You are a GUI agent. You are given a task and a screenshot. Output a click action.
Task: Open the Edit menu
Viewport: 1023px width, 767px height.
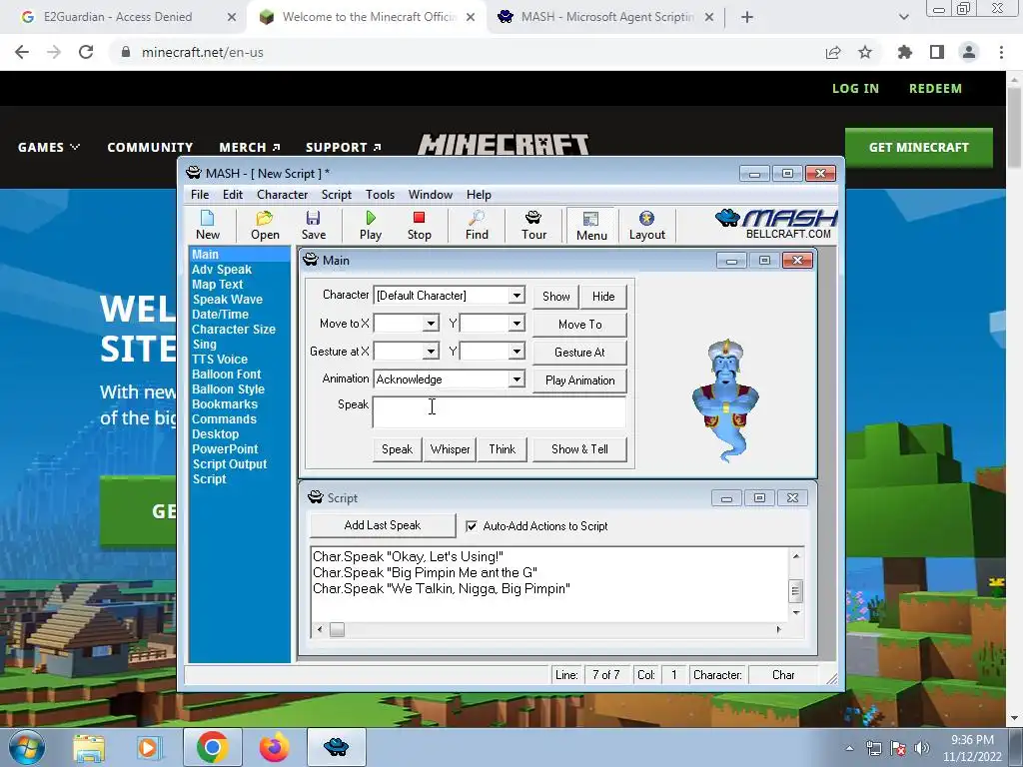point(232,195)
